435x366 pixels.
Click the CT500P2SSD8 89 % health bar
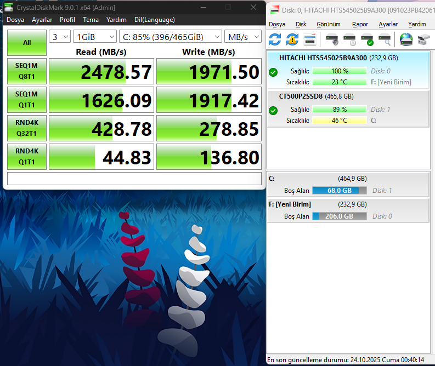340,109
